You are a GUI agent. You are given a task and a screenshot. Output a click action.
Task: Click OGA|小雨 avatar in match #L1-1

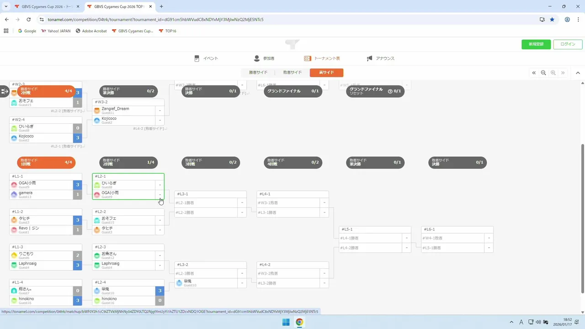pyautogui.click(x=15, y=185)
